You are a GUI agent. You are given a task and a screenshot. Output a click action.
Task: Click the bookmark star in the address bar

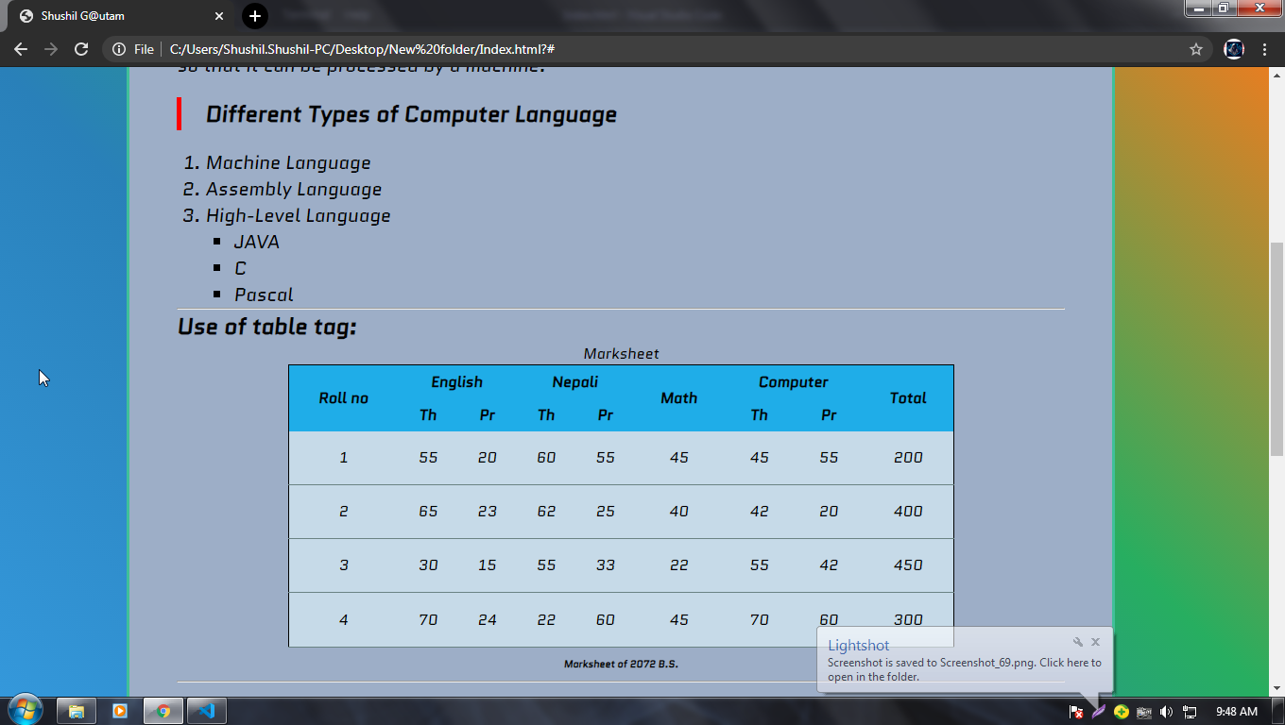tap(1194, 49)
